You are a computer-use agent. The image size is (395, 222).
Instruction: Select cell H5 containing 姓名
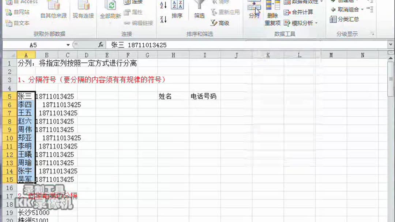tap(174, 96)
